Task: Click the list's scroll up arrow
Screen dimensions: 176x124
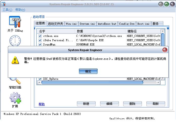Action: [163, 31]
